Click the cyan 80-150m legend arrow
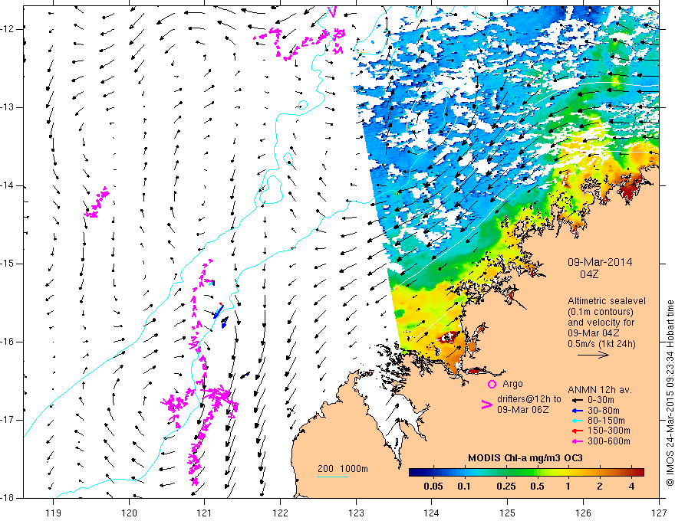The height and width of the screenshot is (521, 675). [577, 421]
